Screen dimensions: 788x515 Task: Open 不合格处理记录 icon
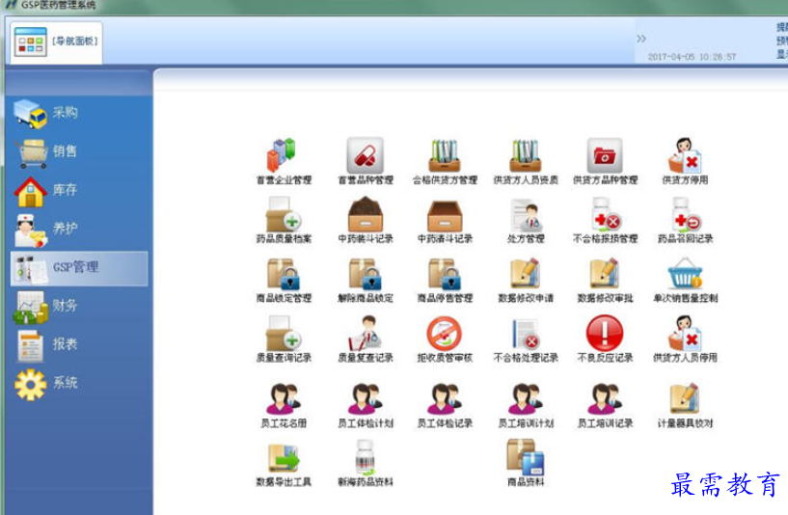point(526,334)
